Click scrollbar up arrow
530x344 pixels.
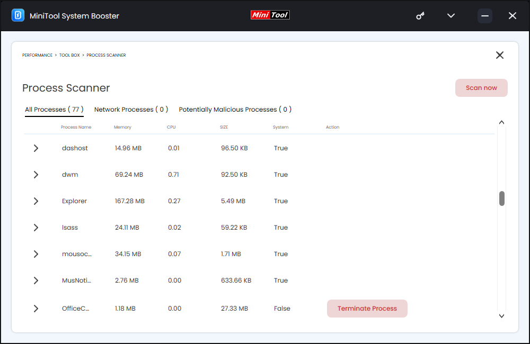tap(501, 122)
